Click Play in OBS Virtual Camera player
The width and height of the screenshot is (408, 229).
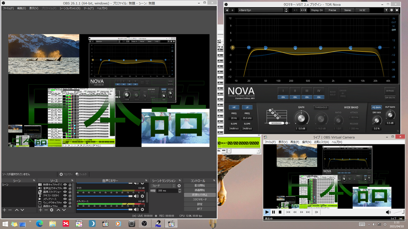267,212
